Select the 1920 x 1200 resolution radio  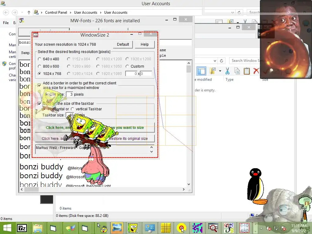[127, 59]
